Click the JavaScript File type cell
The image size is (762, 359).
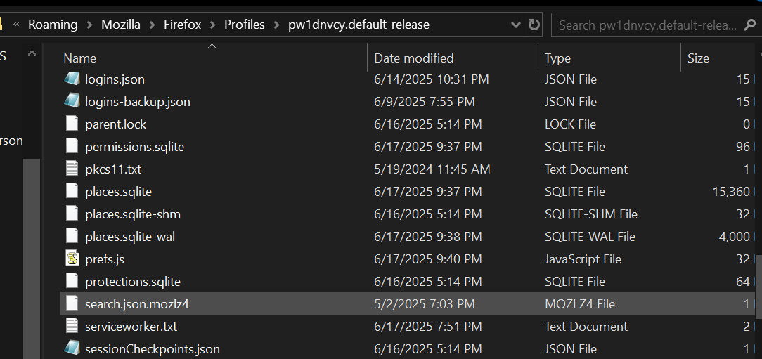(x=583, y=259)
